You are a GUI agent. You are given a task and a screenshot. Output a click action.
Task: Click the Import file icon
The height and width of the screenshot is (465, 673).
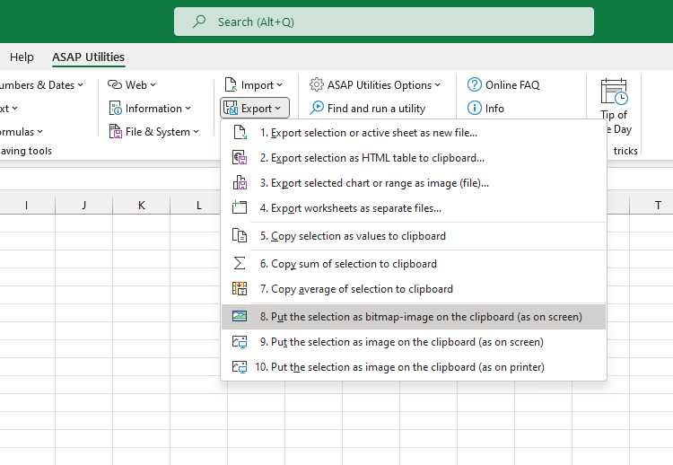coord(231,84)
